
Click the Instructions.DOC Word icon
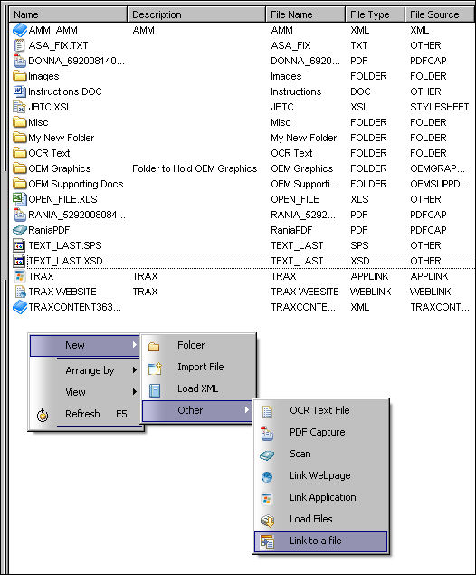19,91
